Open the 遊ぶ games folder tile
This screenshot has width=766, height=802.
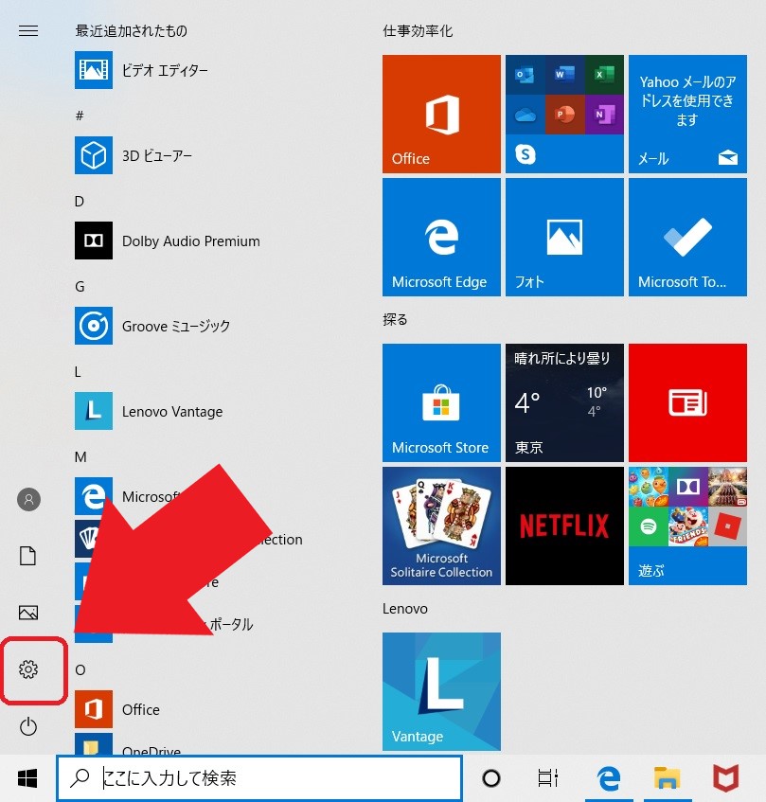pos(687,526)
